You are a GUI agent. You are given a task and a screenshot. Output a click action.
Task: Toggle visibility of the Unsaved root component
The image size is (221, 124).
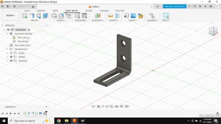pyautogui.click(x=8, y=30)
